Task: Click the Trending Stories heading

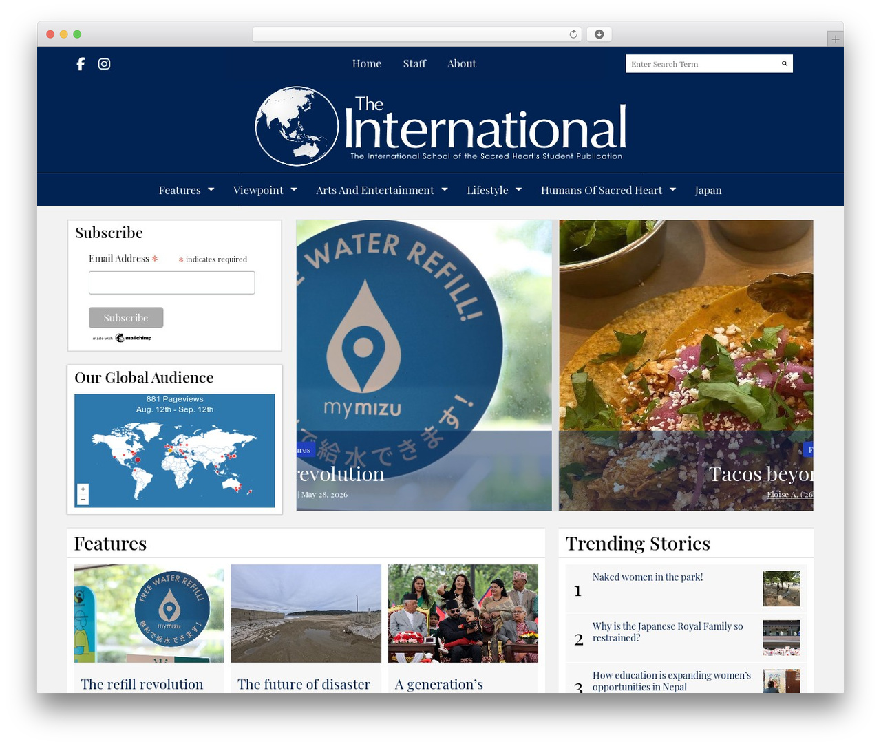Action: [x=638, y=544]
